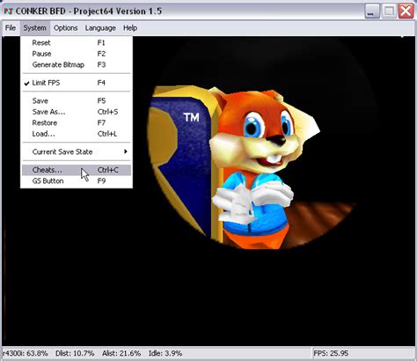Expand the Current Save State submenu

(77, 151)
